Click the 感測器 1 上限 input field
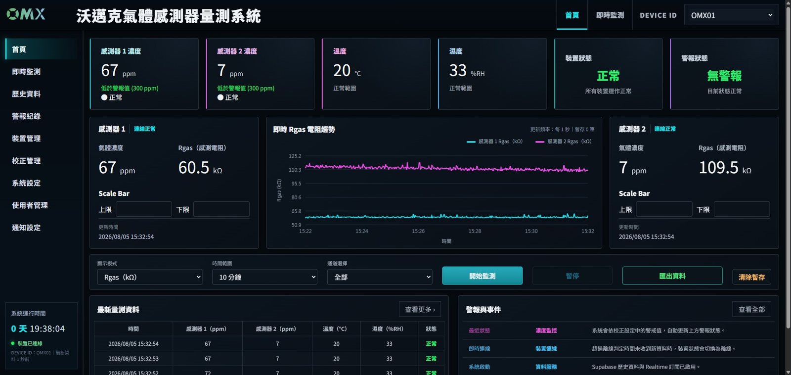 [144, 209]
